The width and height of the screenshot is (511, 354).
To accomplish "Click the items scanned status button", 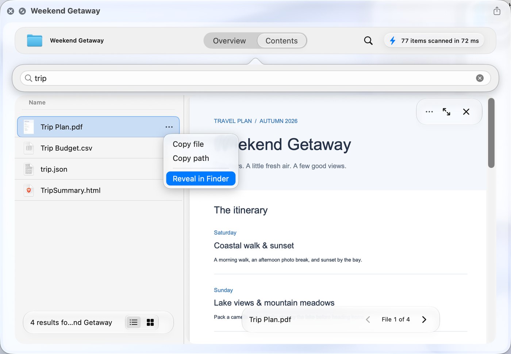I will pyautogui.click(x=434, y=41).
